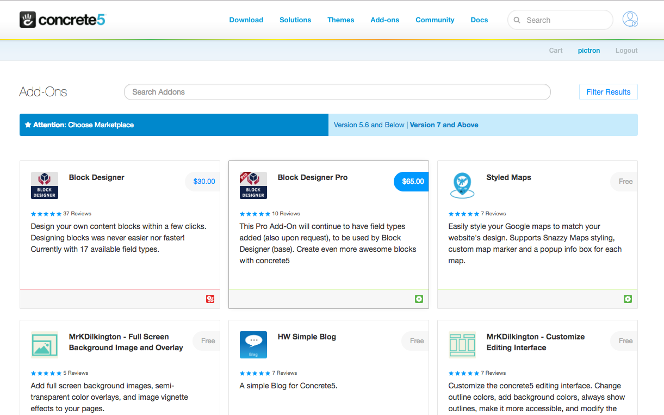Click the Free badge on HW Simple Blog
The width and height of the screenshot is (664, 415).
click(x=415, y=341)
